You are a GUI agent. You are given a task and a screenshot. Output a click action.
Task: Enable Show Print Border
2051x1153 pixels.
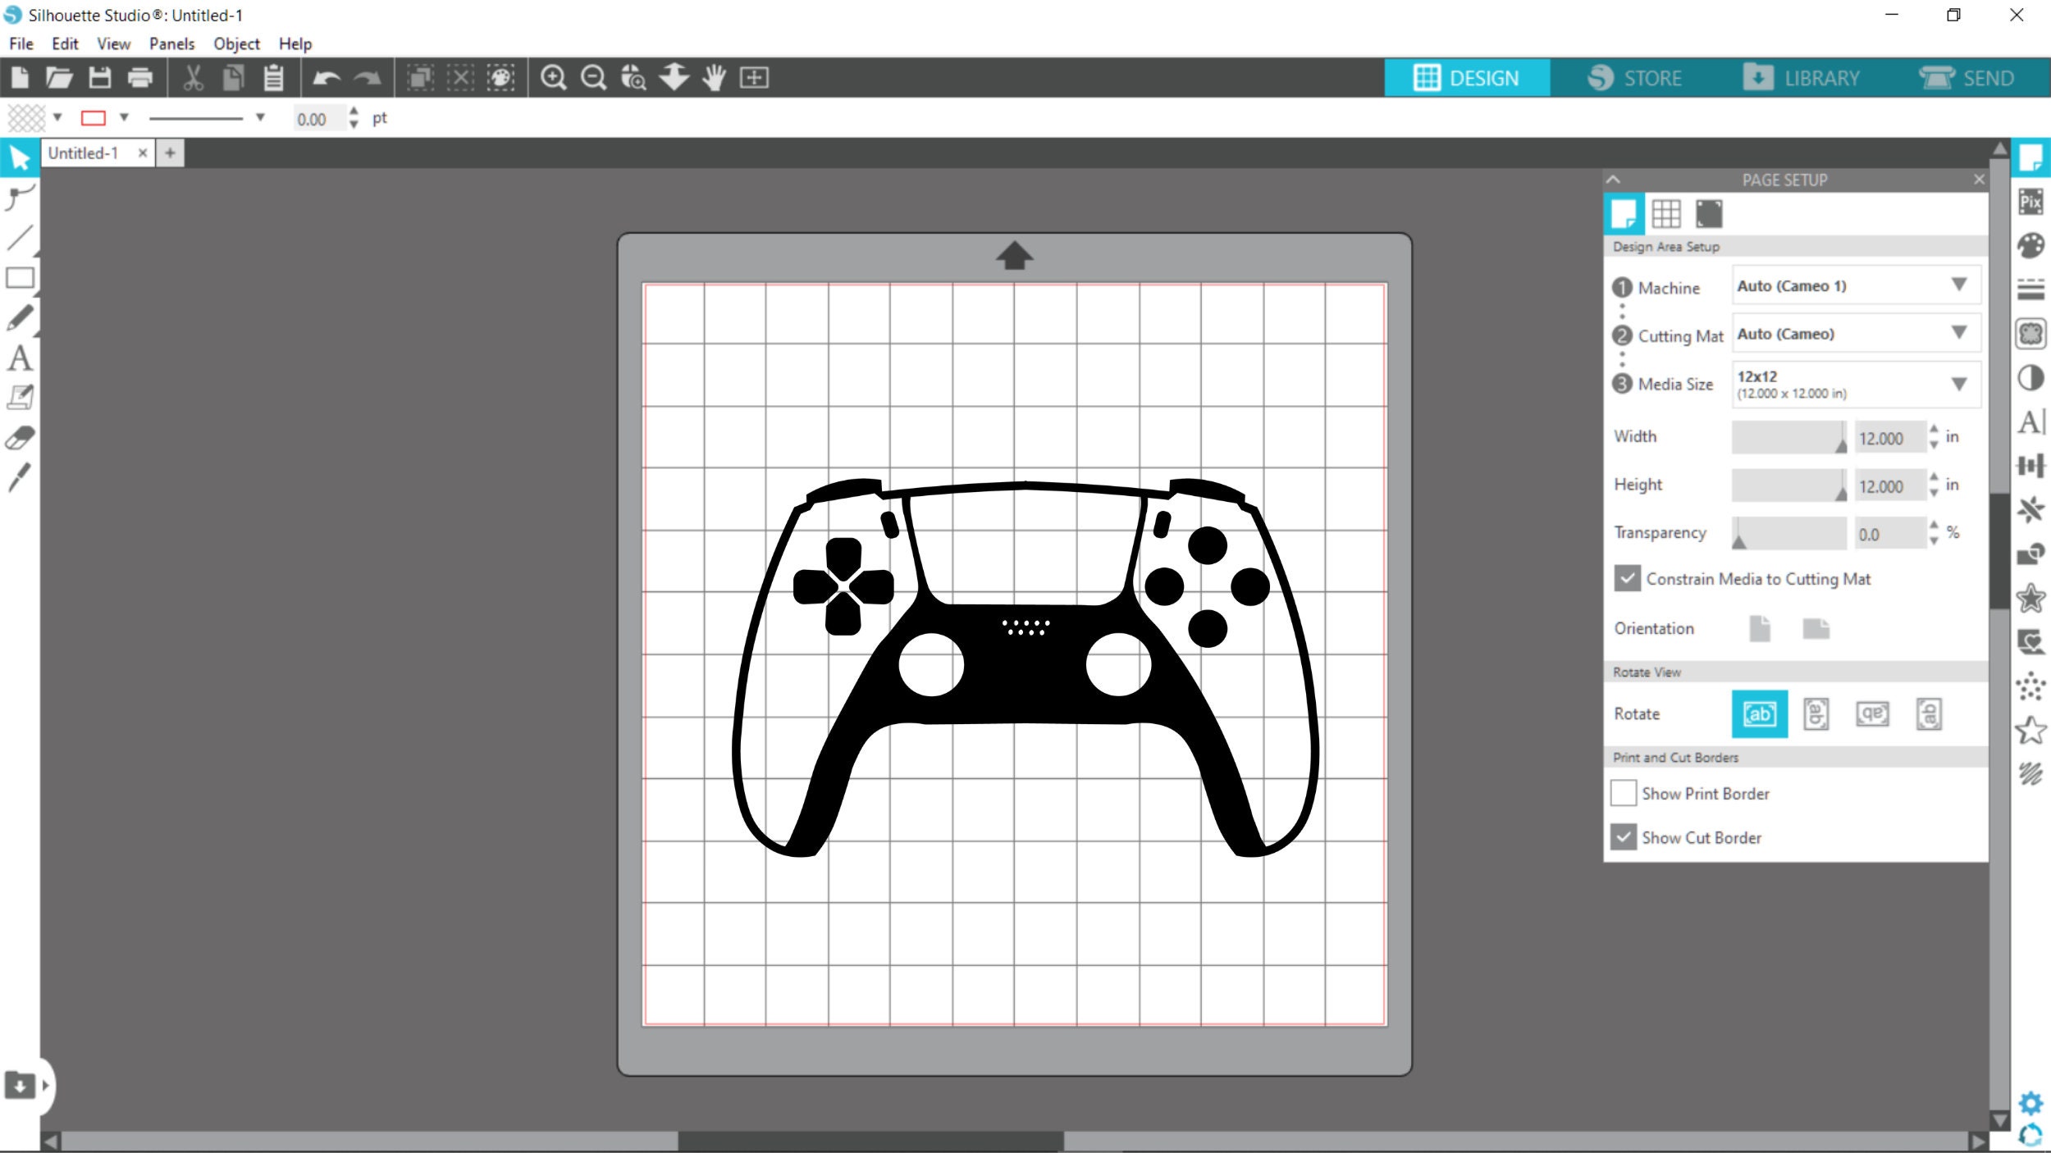pos(1623,793)
